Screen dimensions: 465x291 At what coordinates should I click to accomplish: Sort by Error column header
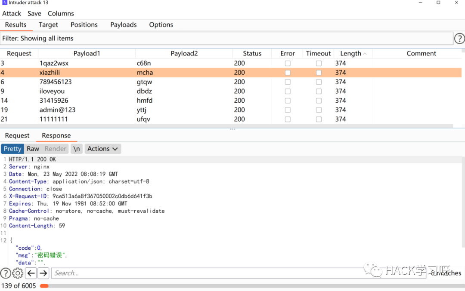click(x=287, y=54)
